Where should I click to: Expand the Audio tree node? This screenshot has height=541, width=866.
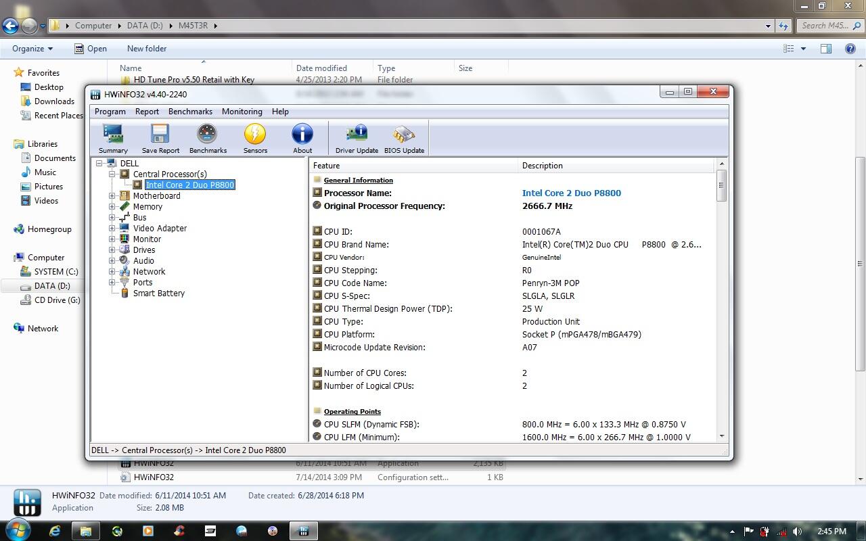(112, 260)
